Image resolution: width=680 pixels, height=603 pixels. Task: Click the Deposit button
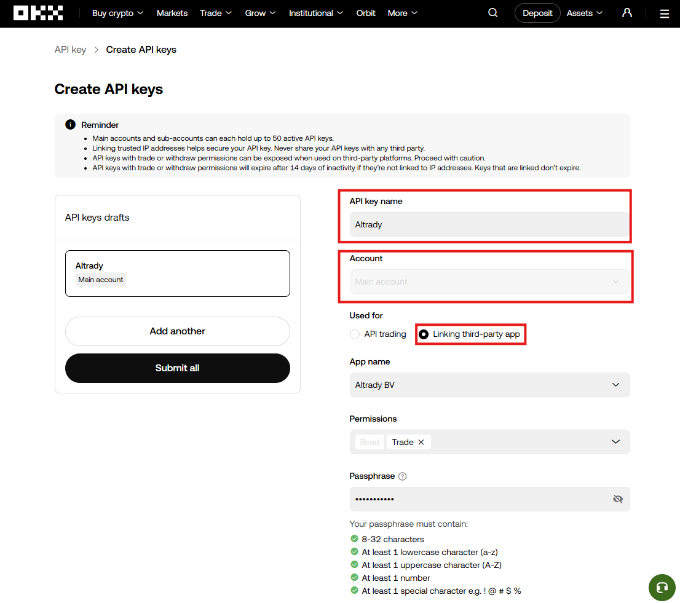[537, 13]
